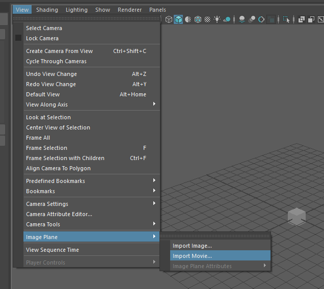Toggle multisample anti-aliasing icon
Screen dimensions: 324x289
click(261, 19)
